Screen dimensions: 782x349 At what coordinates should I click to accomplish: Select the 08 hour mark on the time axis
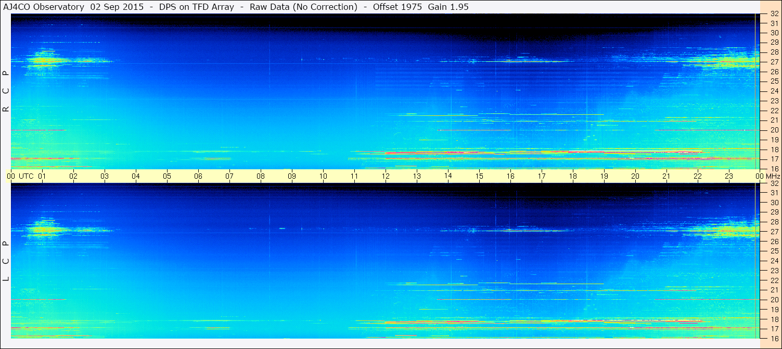(261, 176)
